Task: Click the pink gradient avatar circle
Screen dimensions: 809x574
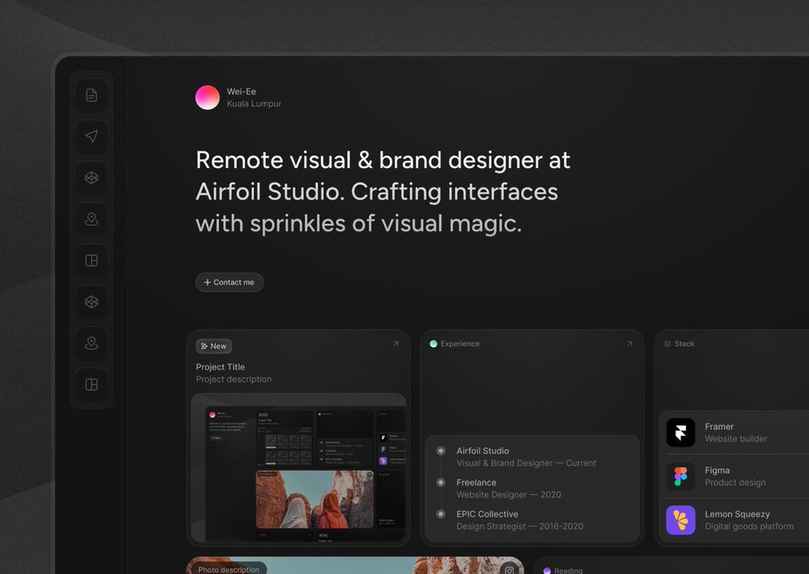Action: click(207, 98)
